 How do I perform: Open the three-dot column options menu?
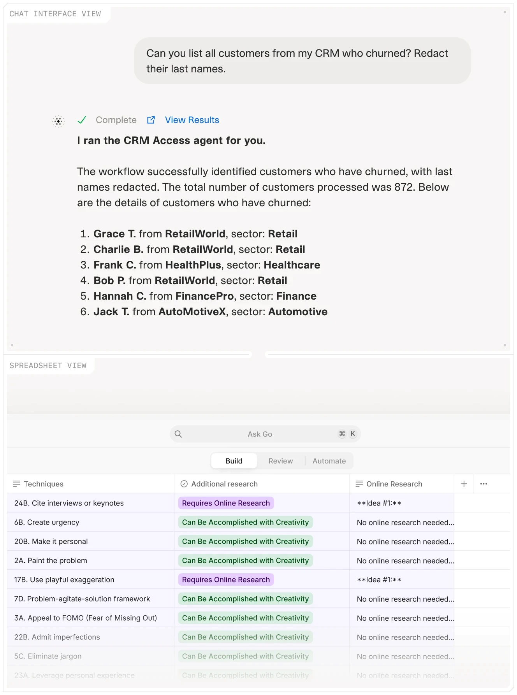click(484, 484)
